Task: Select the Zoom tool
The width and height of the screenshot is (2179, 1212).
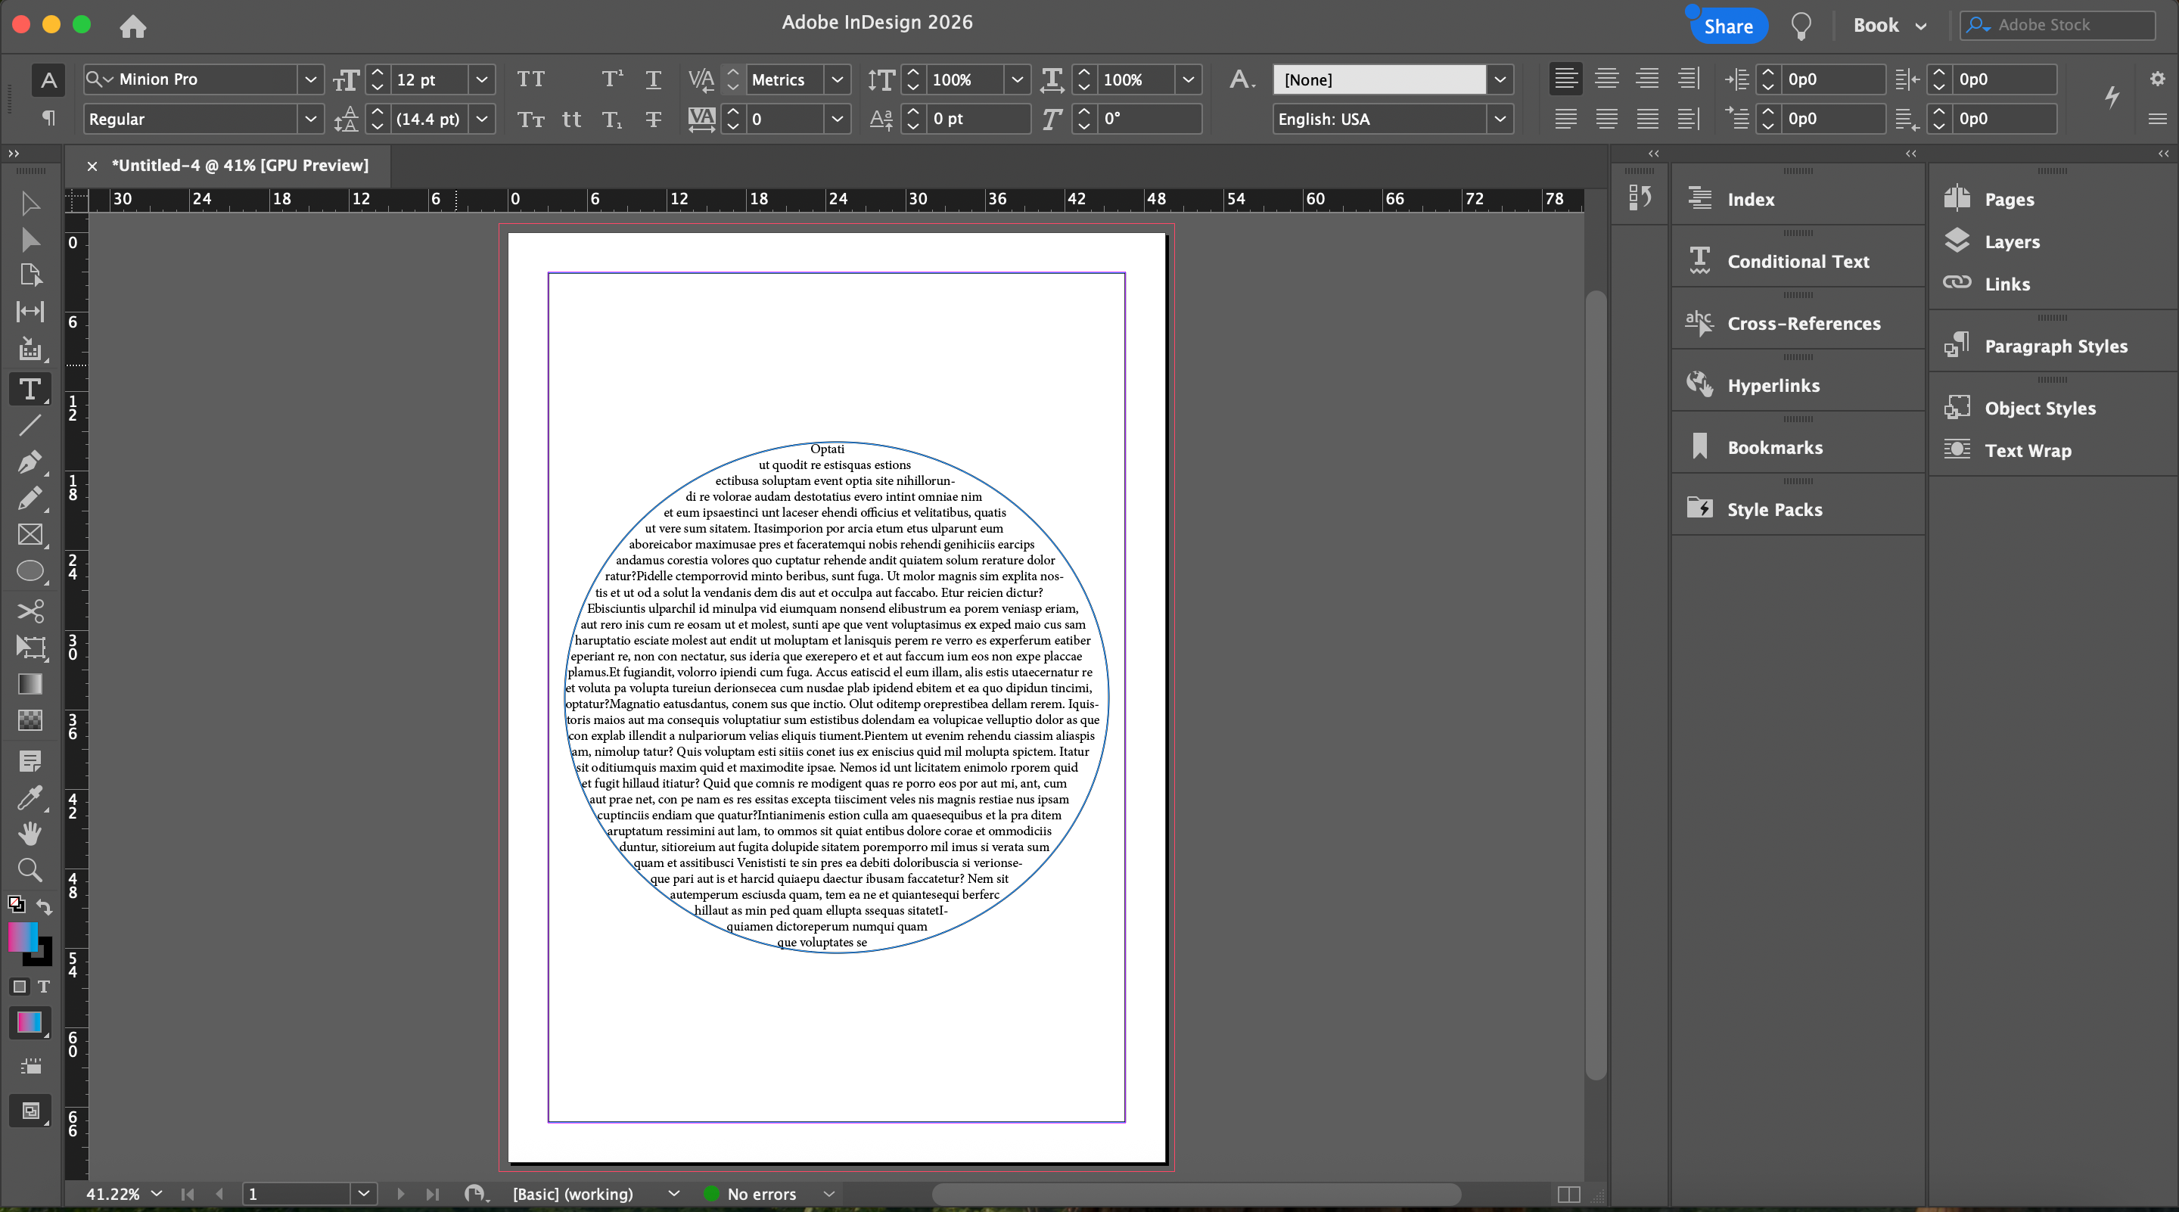Action: pyautogui.click(x=30, y=869)
